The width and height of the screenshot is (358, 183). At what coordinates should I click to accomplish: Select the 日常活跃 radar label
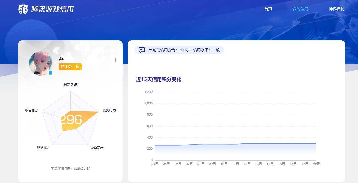(x=70, y=85)
